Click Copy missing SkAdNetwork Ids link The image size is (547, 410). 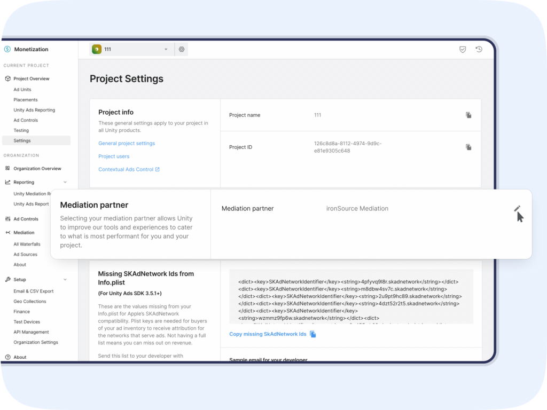pos(268,334)
